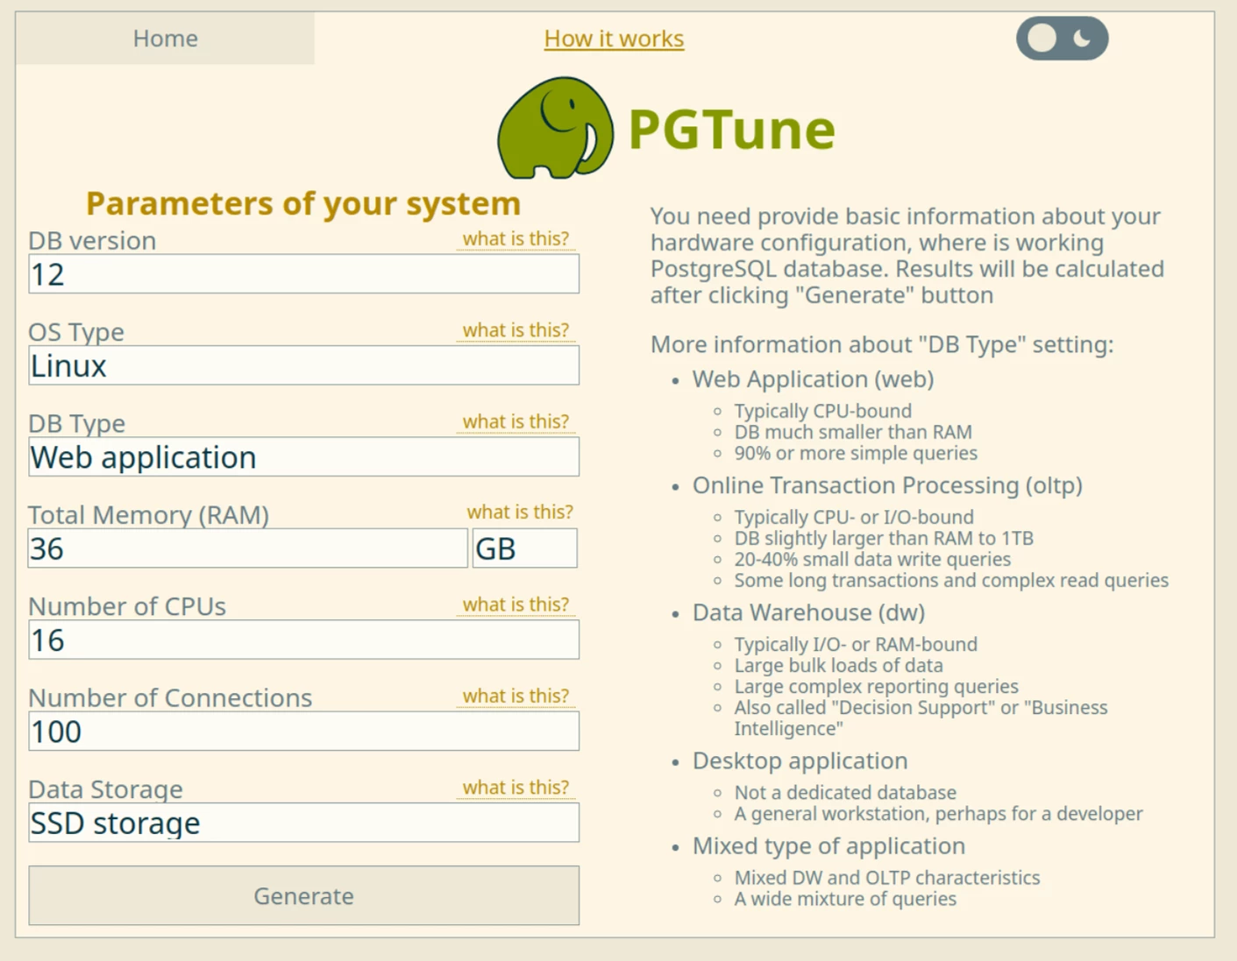Image resolution: width=1237 pixels, height=961 pixels.
Task: View 'what is this?' for Number of Connections
Action: pos(515,696)
